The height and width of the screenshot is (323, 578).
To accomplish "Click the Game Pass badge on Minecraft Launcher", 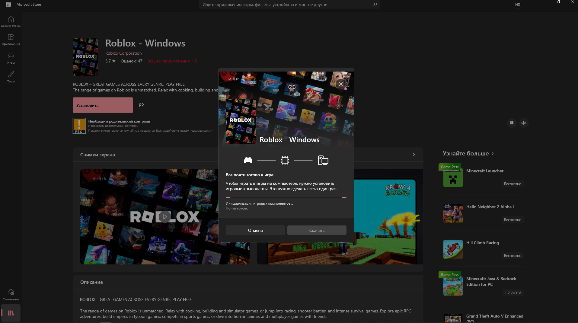I will (x=450, y=167).
